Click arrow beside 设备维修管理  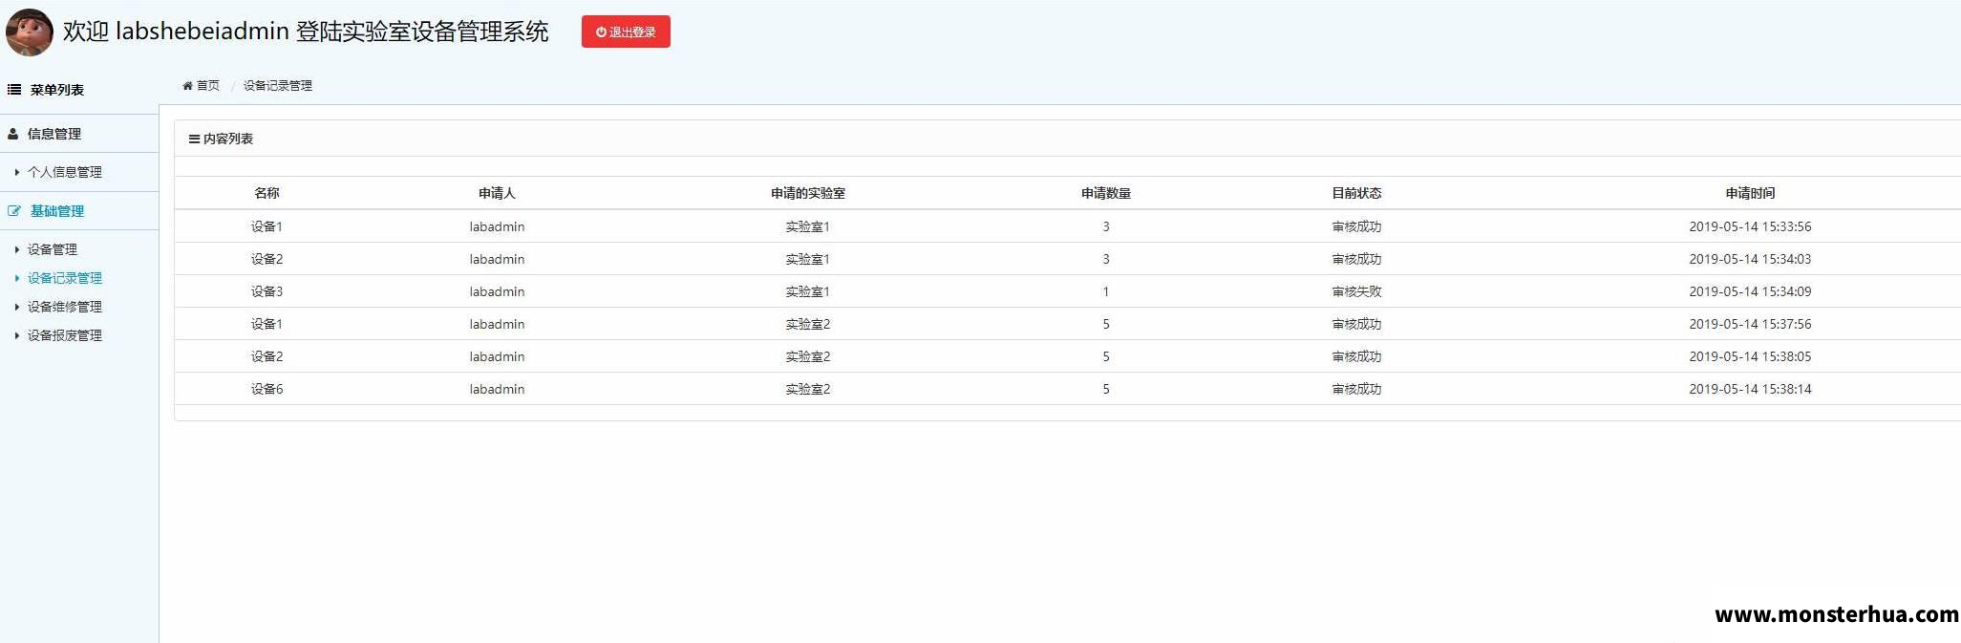click(17, 307)
